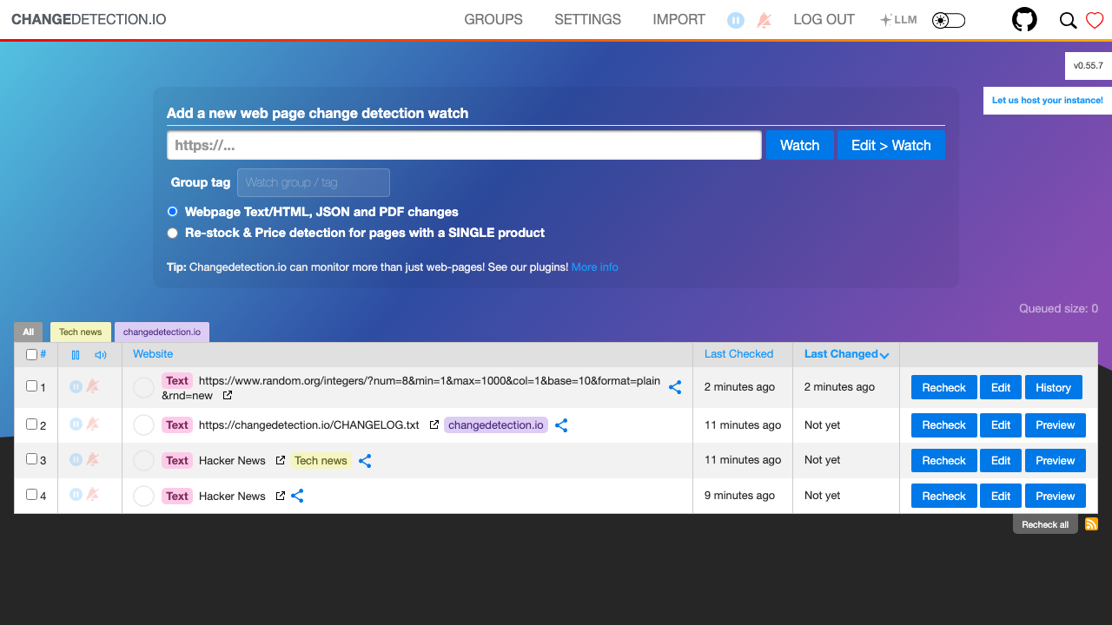Screen dimensions: 1112x625
Task: Open search with the magnifier icon
Action: click(1068, 20)
